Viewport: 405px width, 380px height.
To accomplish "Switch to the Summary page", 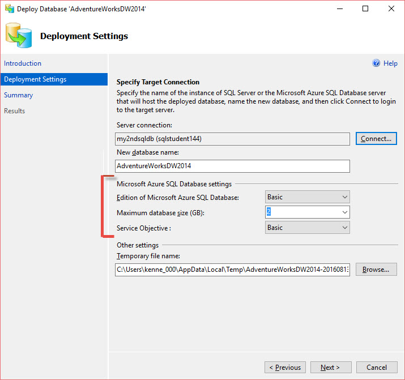I will [x=19, y=95].
